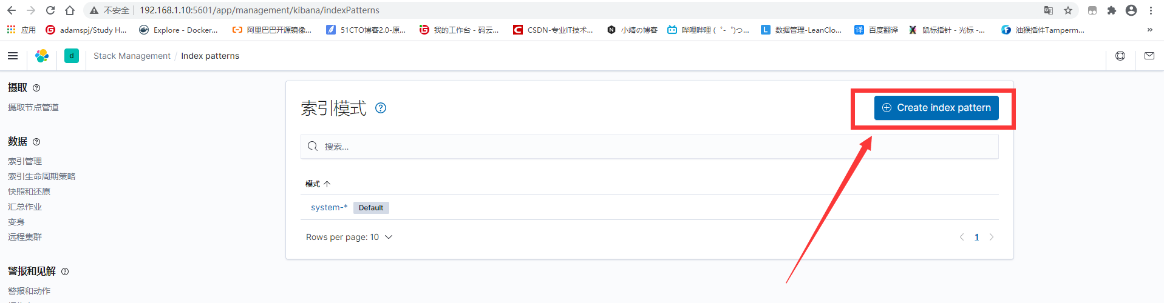Go forward in browser history
Viewport: 1164px width, 303px height.
tap(31, 10)
